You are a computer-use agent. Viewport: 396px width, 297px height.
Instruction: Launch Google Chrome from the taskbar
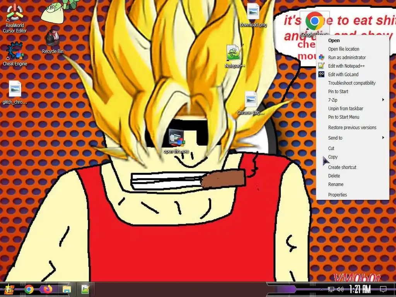click(29, 289)
